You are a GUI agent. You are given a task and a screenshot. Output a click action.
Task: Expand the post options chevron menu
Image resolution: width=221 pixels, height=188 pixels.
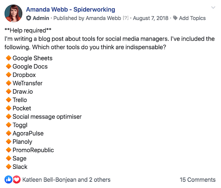click(x=213, y=8)
